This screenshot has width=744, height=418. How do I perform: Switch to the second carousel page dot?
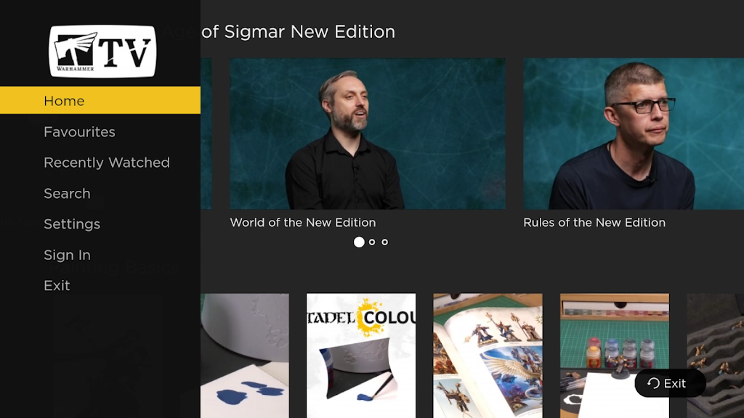point(372,242)
